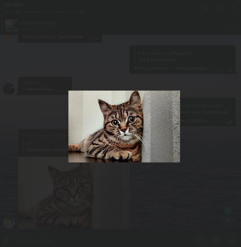Click the enlarged cat photo in center

pos(124,126)
